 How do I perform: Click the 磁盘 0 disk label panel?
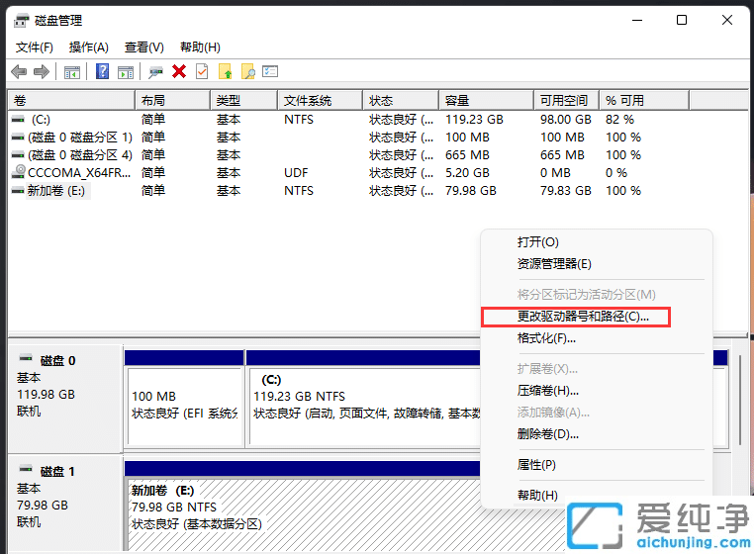click(x=65, y=398)
